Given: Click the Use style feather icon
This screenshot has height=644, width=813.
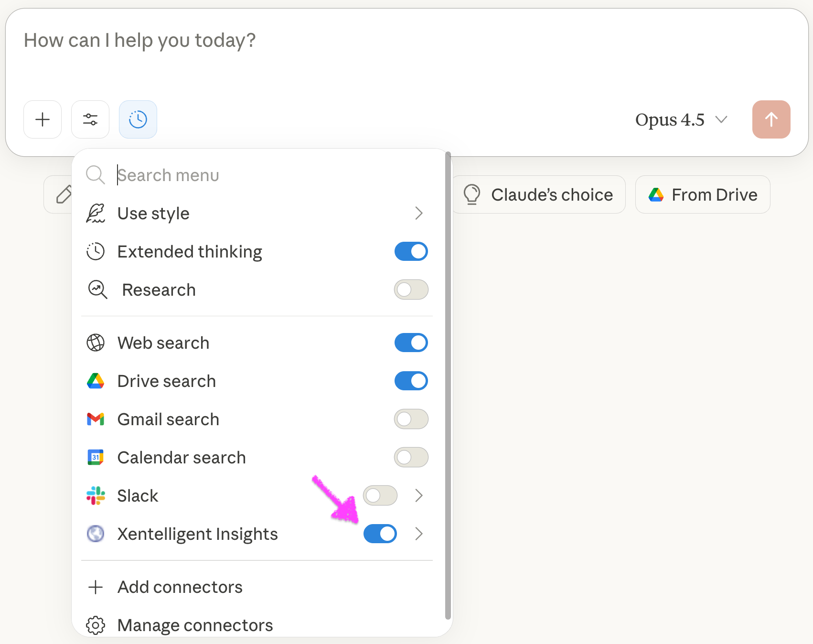Looking at the screenshot, I should (96, 213).
